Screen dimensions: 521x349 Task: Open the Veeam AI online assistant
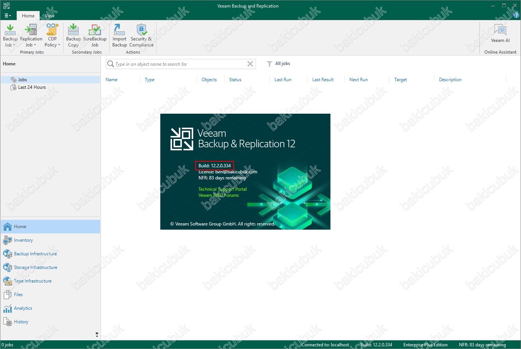coord(500,34)
